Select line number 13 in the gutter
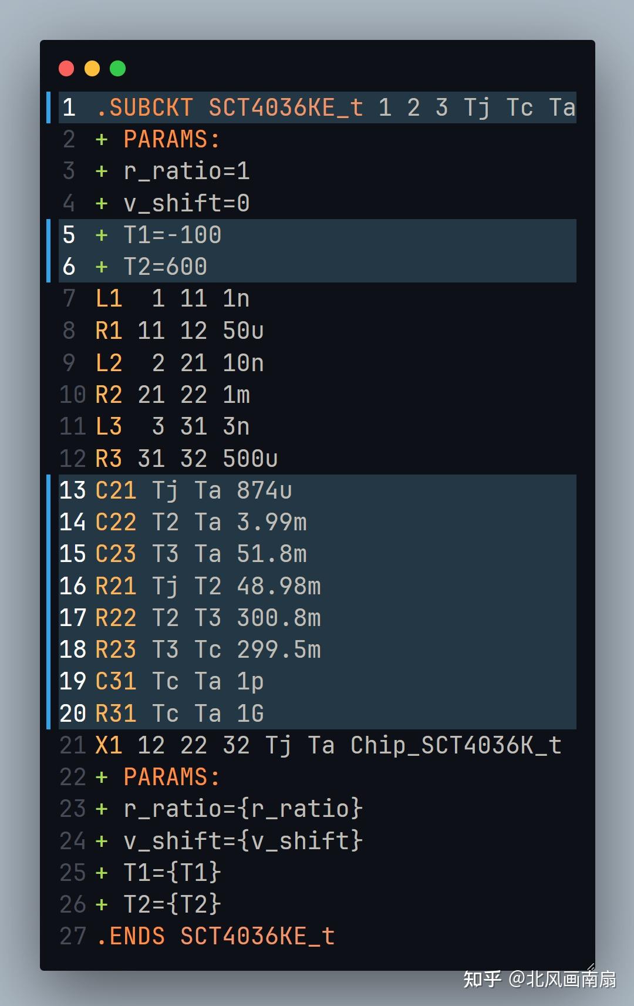Image resolution: width=634 pixels, height=1006 pixels. 73,490
